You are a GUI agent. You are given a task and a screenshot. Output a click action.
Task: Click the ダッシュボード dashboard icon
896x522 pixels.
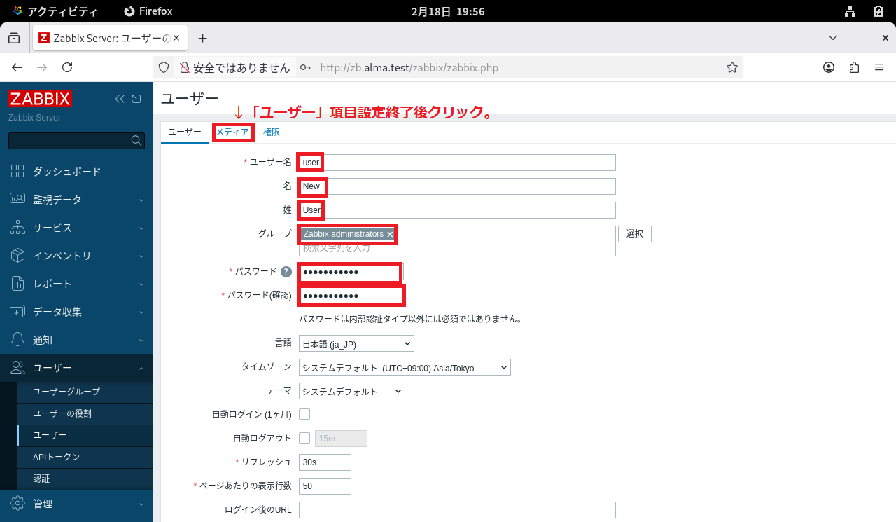(17, 172)
